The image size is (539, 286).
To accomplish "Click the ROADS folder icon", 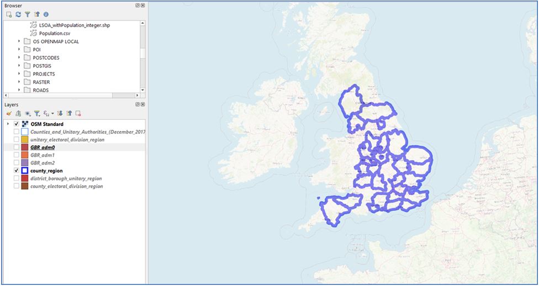I will [x=27, y=90].
